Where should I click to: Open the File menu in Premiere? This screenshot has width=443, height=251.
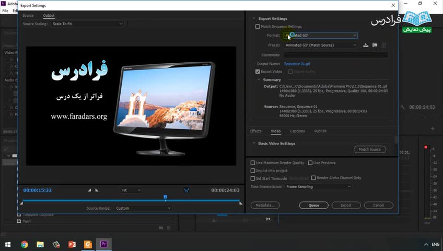[5, 11]
